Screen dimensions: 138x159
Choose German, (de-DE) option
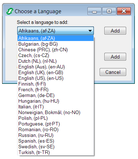56,96
